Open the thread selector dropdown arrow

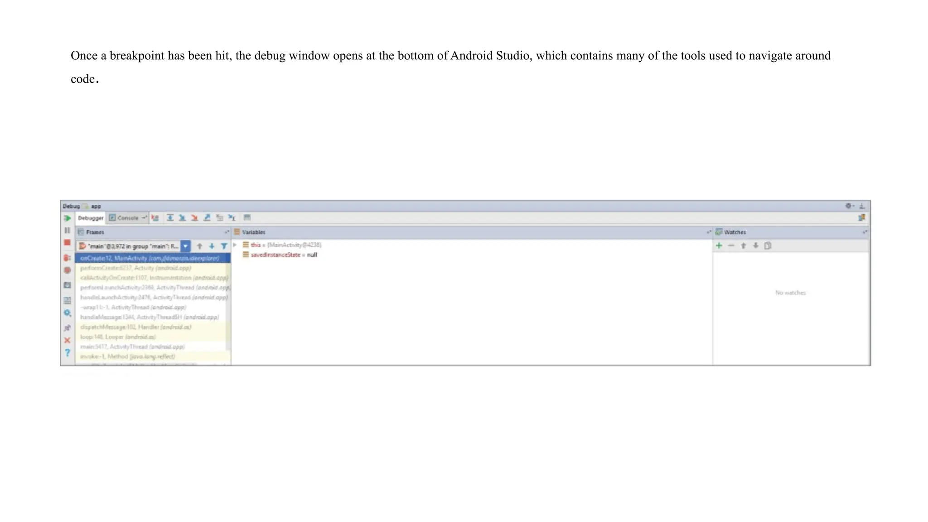pyautogui.click(x=185, y=246)
